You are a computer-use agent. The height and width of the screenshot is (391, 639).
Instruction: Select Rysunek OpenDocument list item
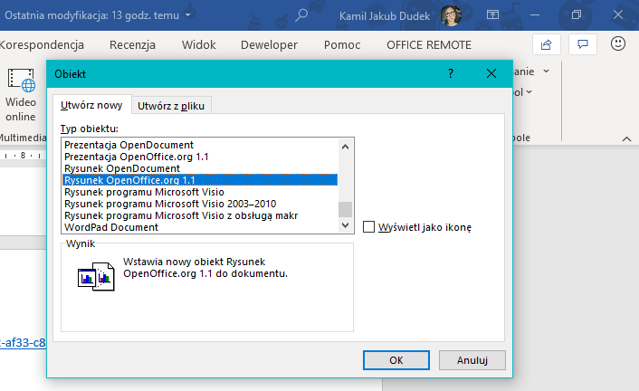coord(200,168)
